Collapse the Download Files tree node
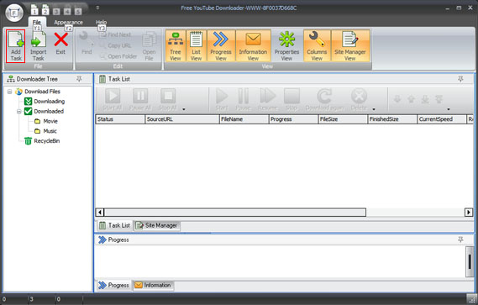The width and height of the screenshot is (478, 305). (9, 92)
